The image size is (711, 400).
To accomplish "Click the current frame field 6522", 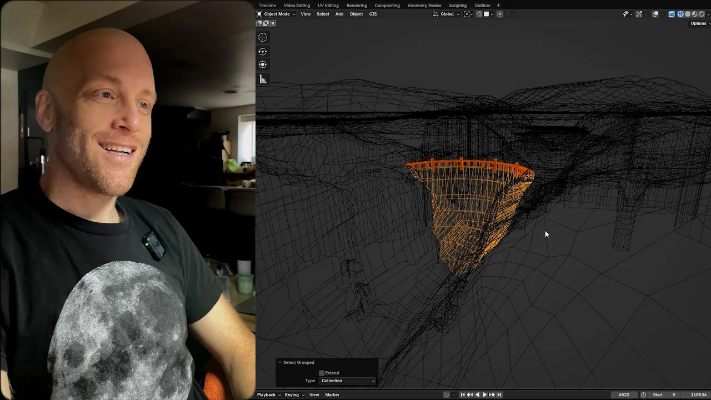I will click(x=624, y=394).
